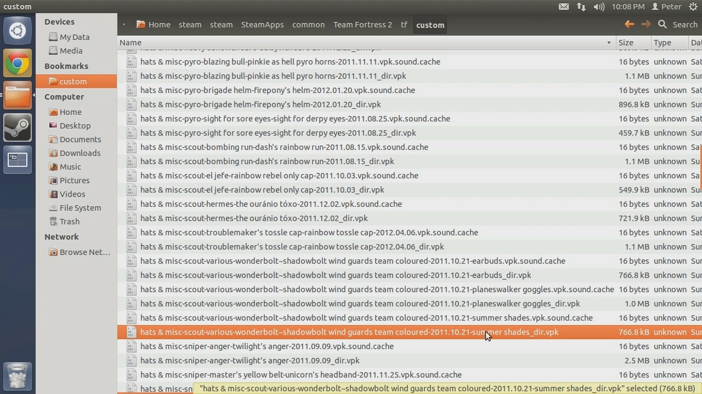The width and height of the screenshot is (702, 394).
Task: Go to Team Fortress 2 breadcrumb
Action: (363, 25)
